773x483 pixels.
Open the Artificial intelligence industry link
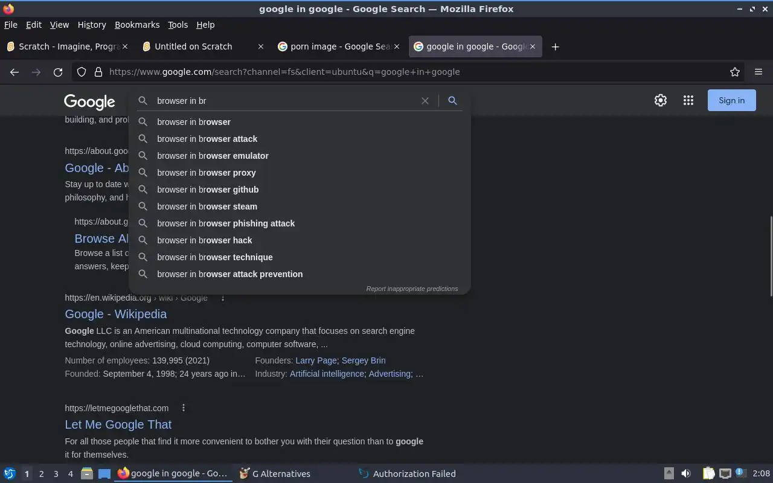(327, 374)
